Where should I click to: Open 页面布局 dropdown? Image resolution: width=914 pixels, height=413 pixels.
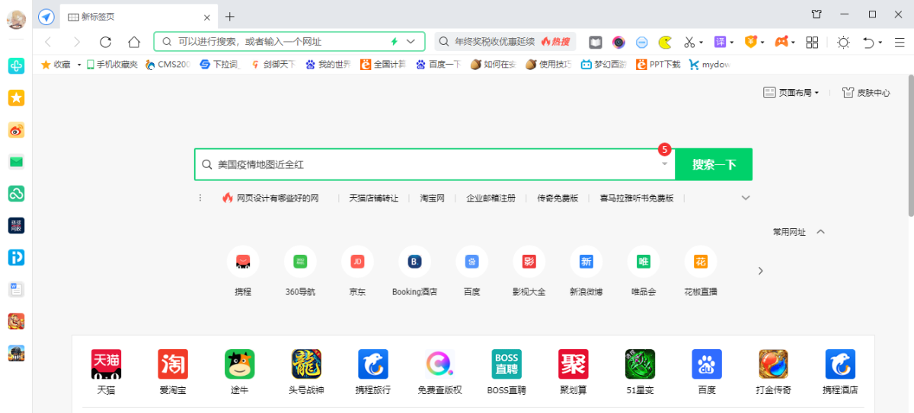791,93
